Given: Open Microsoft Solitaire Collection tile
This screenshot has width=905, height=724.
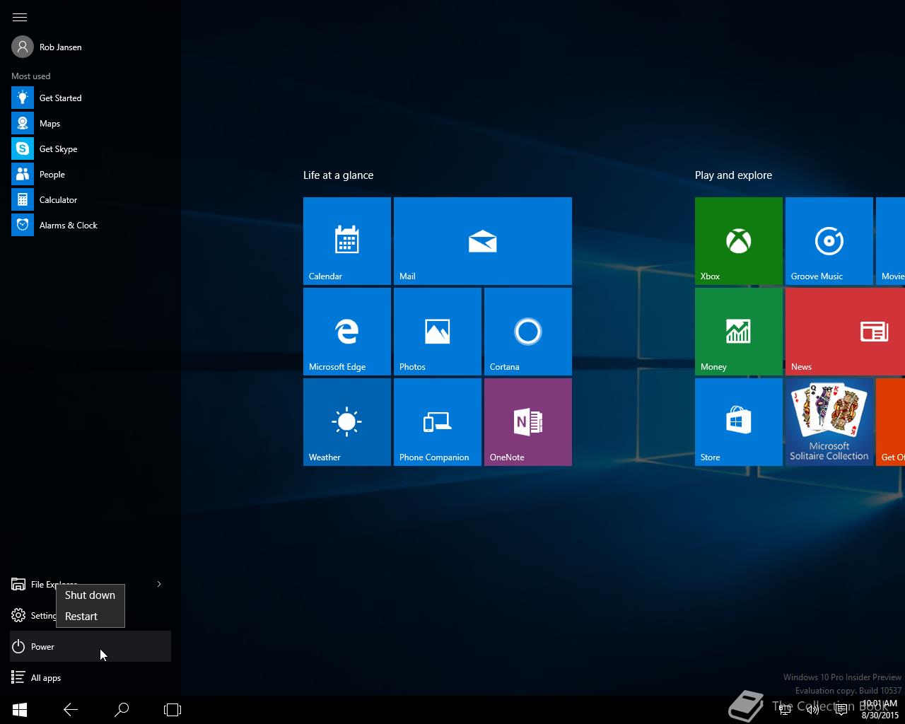Looking at the screenshot, I should tap(829, 422).
